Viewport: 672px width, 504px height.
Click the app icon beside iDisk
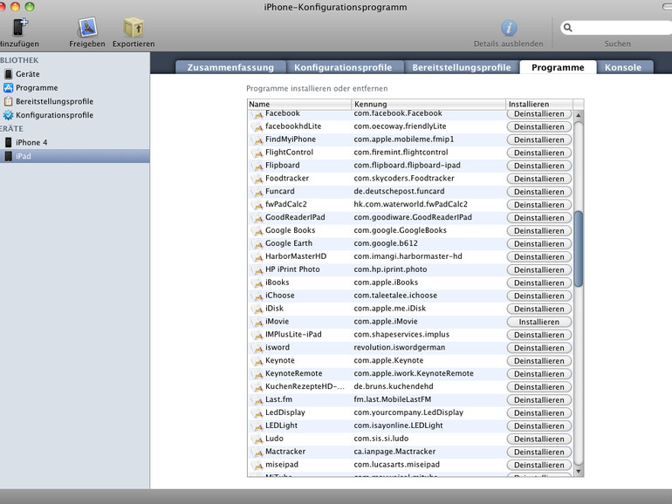pyautogui.click(x=257, y=309)
